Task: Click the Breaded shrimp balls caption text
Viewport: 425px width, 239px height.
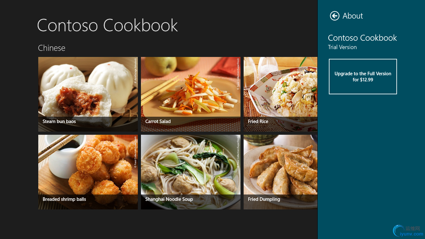Action: [x=64, y=199]
